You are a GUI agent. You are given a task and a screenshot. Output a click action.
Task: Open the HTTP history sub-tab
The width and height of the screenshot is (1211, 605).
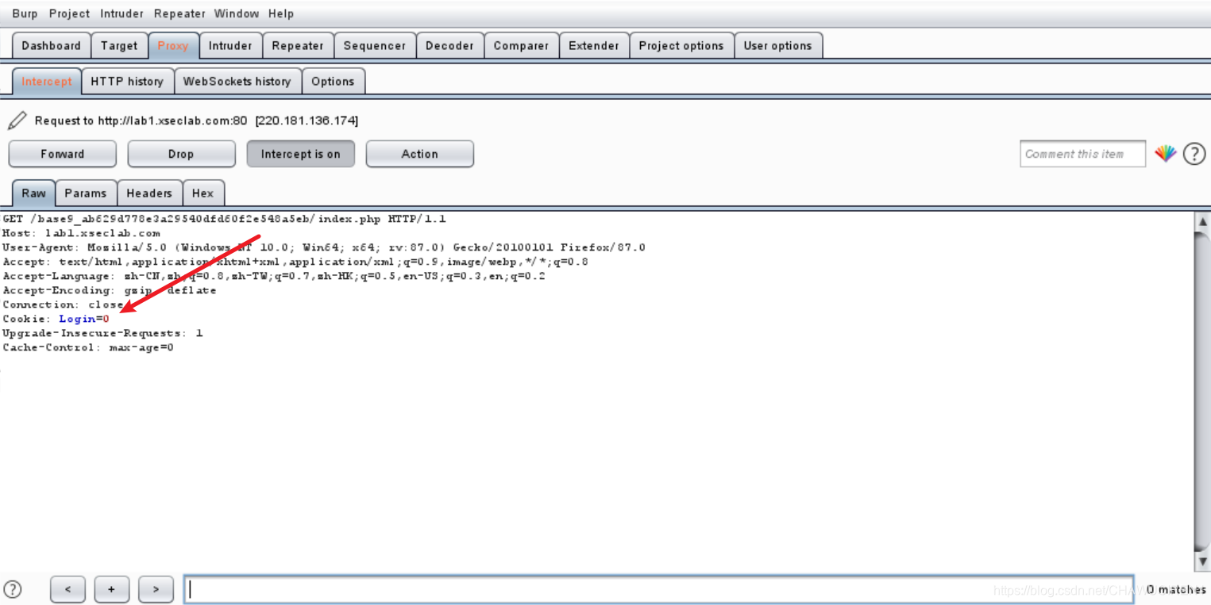(127, 81)
